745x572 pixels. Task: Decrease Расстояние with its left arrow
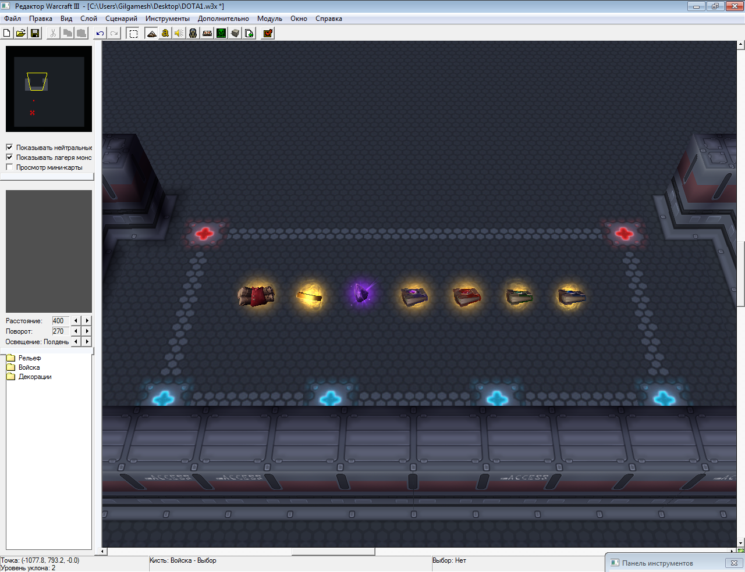(x=76, y=321)
